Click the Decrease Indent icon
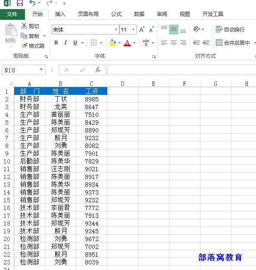This screenshot has height=270, width=256. click(x=197, y=43)
